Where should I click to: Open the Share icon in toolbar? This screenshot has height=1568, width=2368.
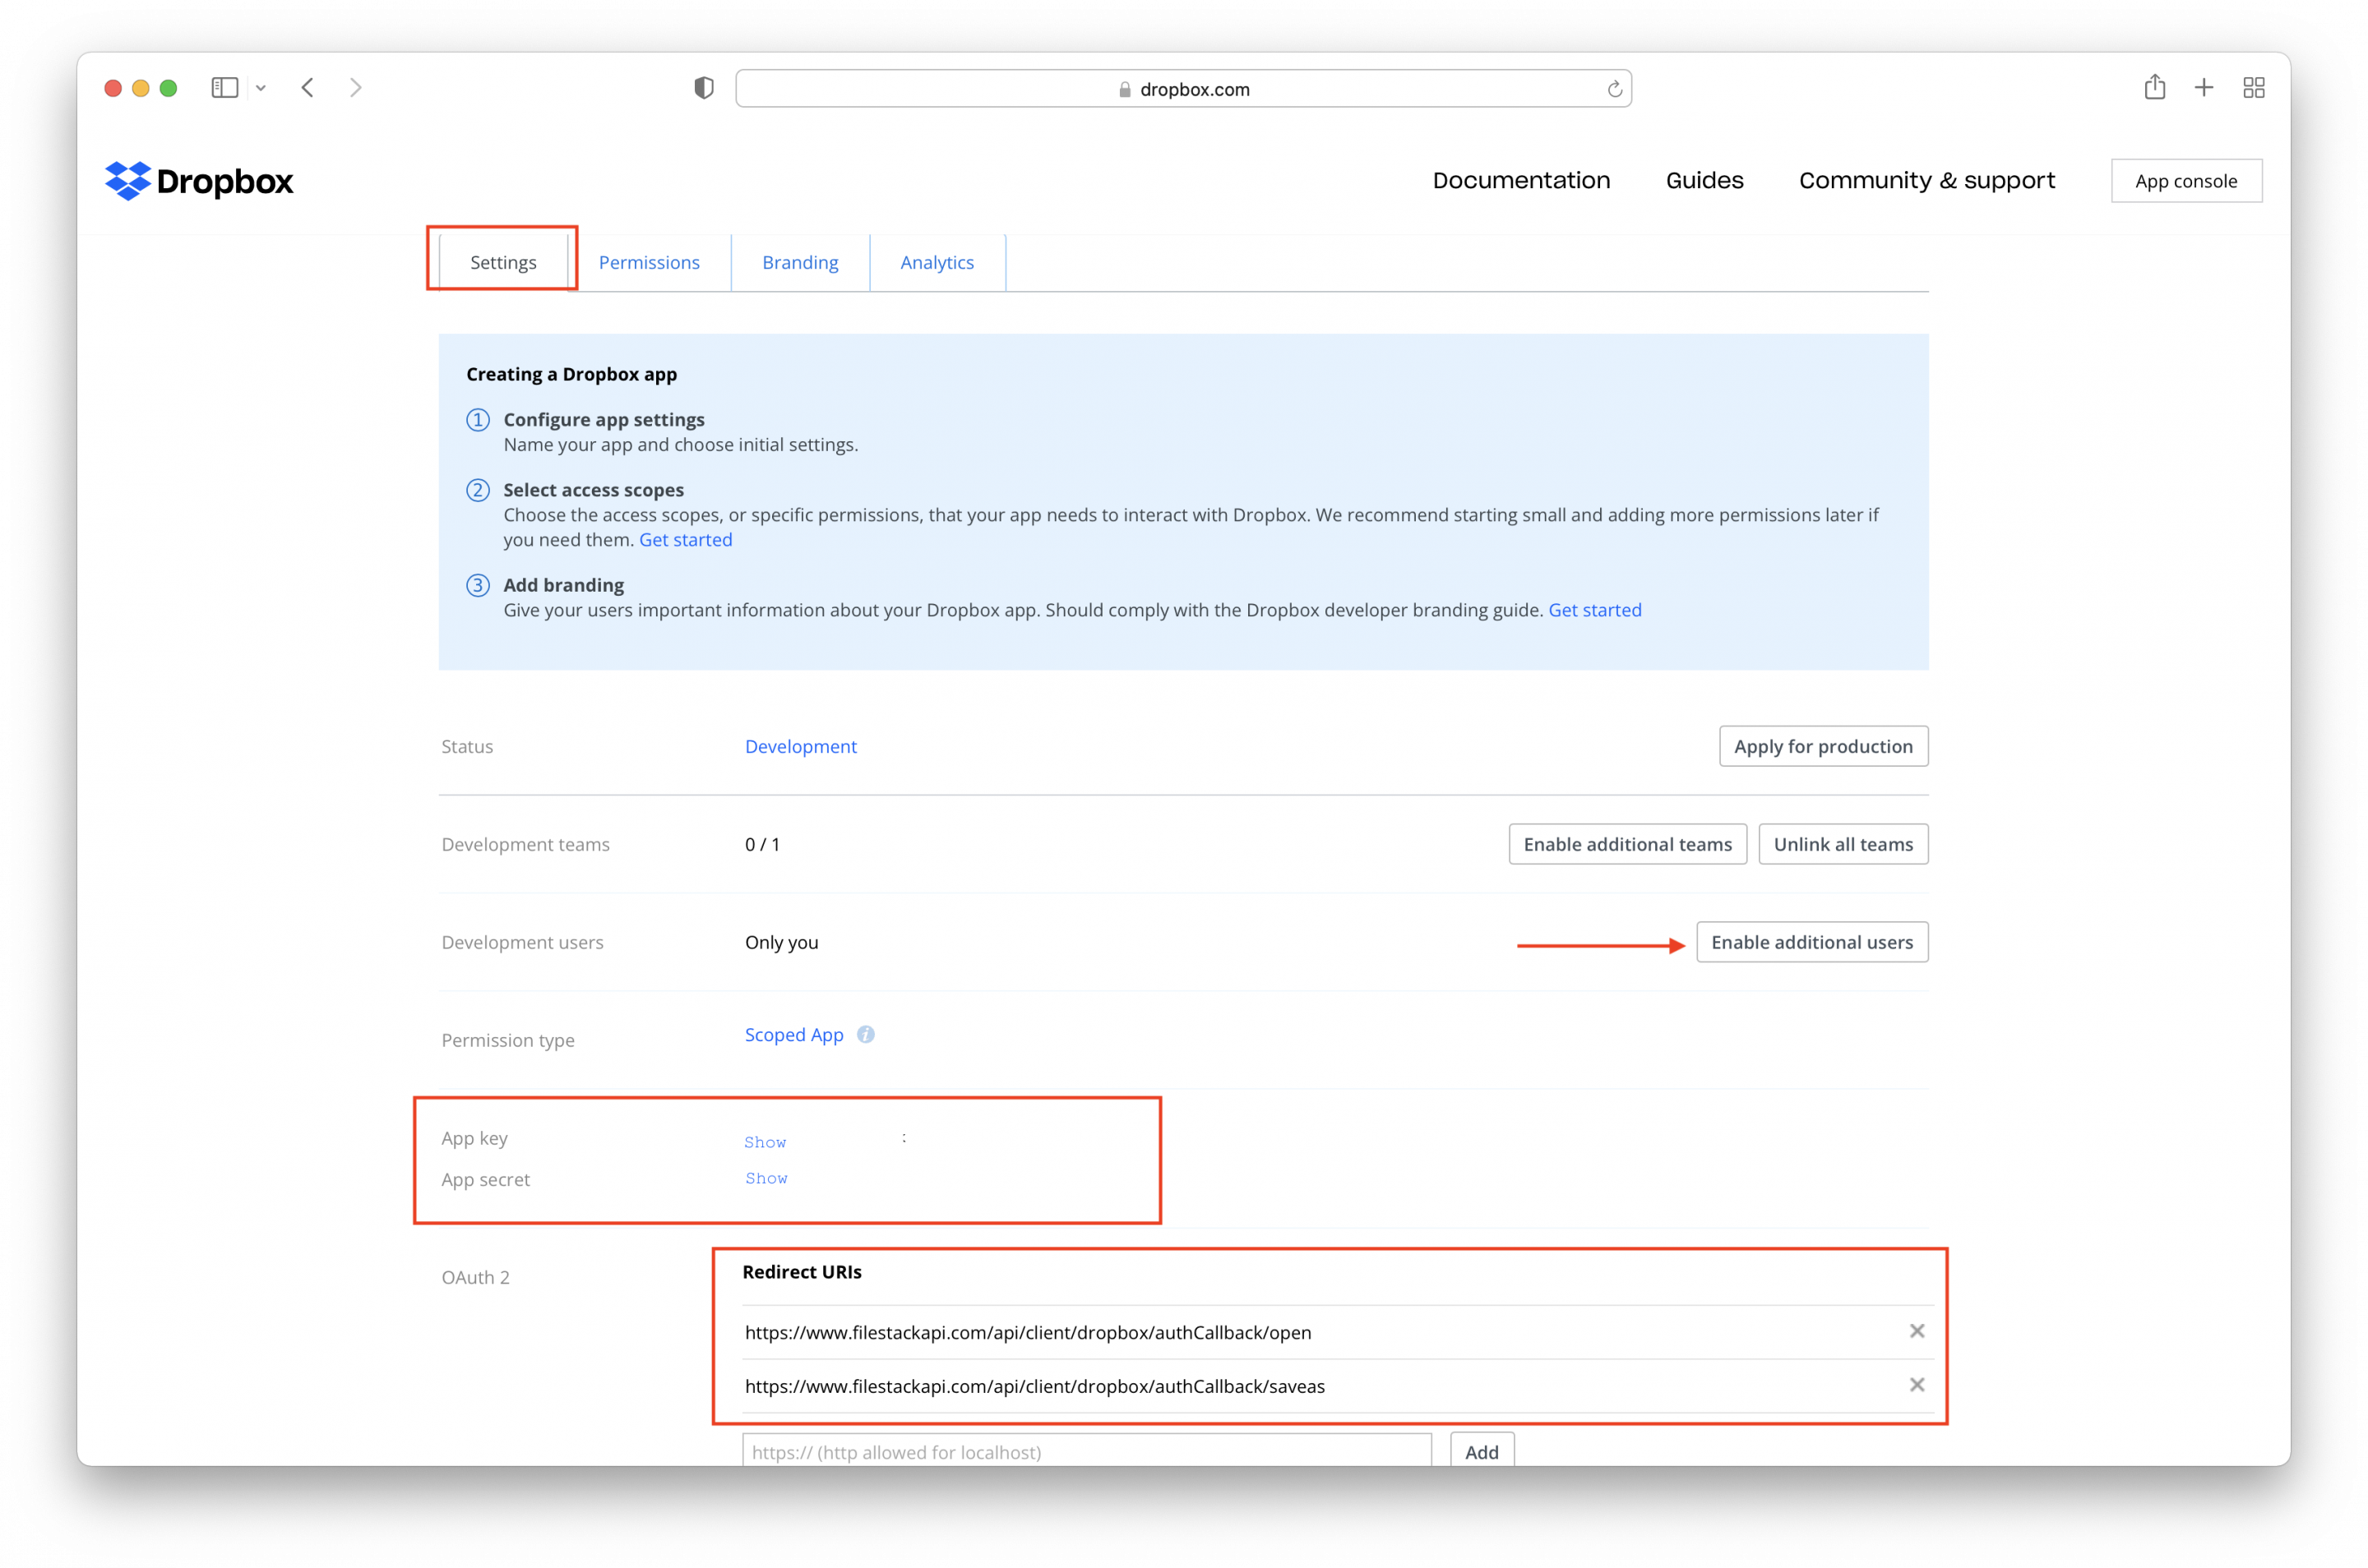click(2155, 88)
